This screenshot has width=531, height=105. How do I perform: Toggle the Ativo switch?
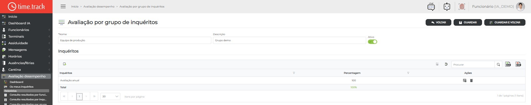coord(373,42)
